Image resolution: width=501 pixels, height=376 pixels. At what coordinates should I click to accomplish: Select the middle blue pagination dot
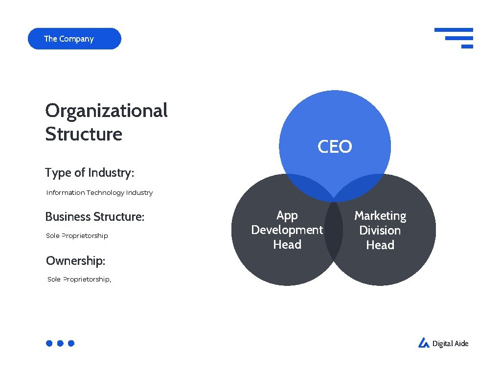click(x=60, y=343)
